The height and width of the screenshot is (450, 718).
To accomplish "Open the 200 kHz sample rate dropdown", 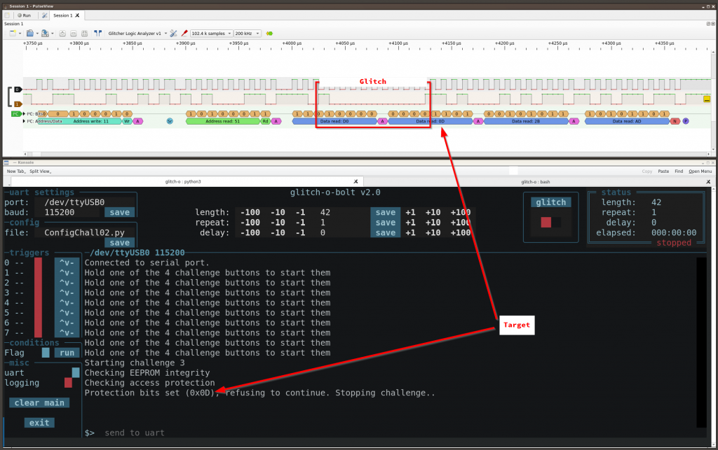I will click(248, 33).
